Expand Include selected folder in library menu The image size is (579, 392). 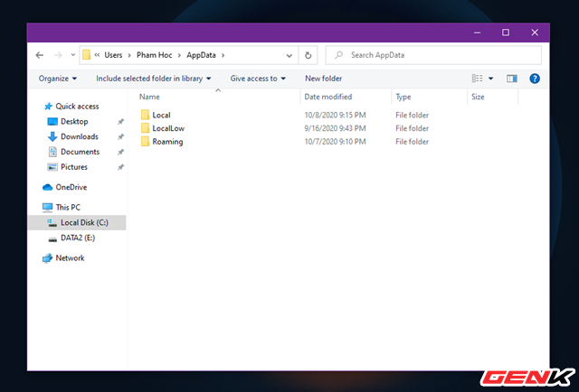coord(154,79)
